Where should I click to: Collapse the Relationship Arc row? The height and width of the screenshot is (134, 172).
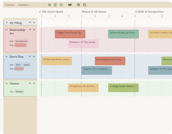(7, 30)
